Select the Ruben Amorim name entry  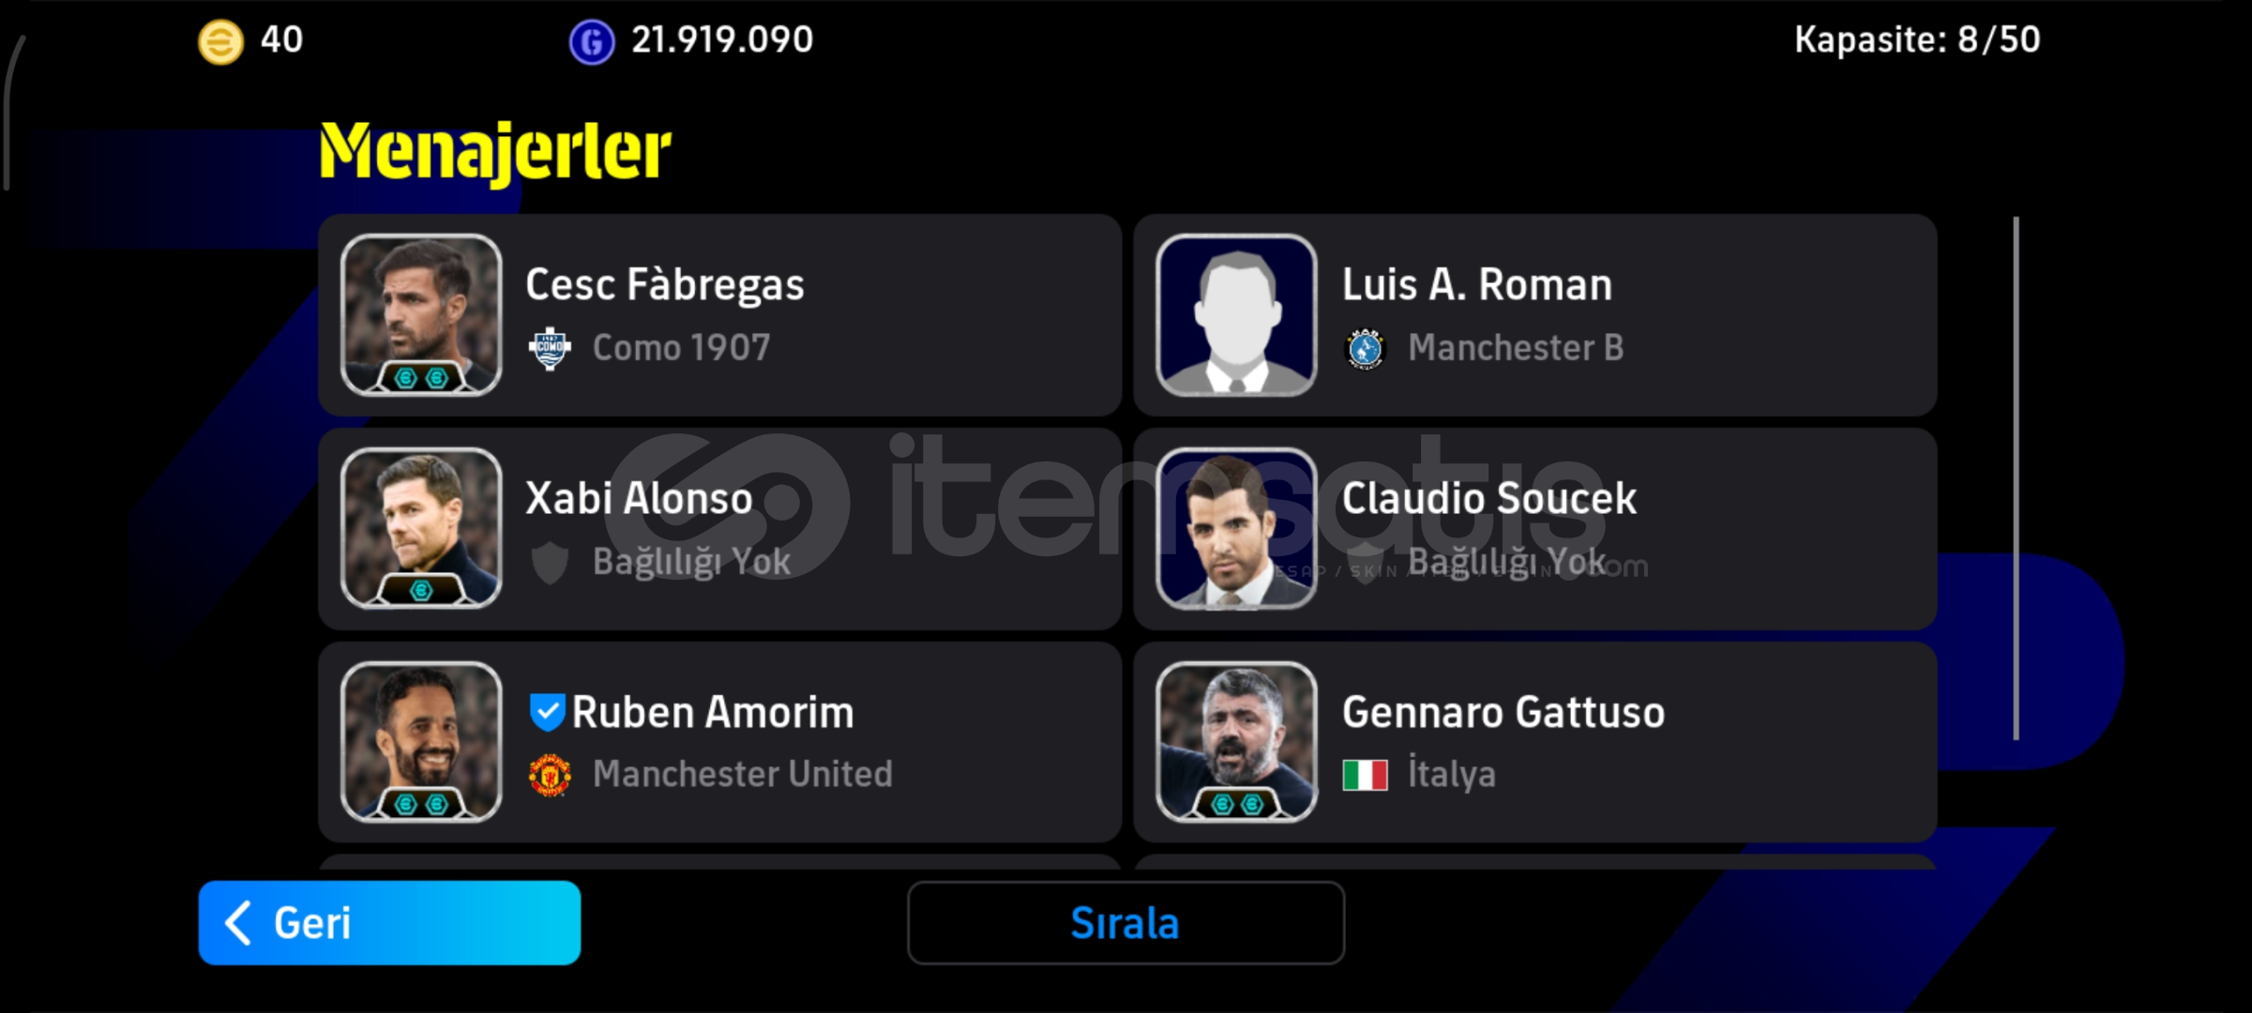(x=713, y=713)
